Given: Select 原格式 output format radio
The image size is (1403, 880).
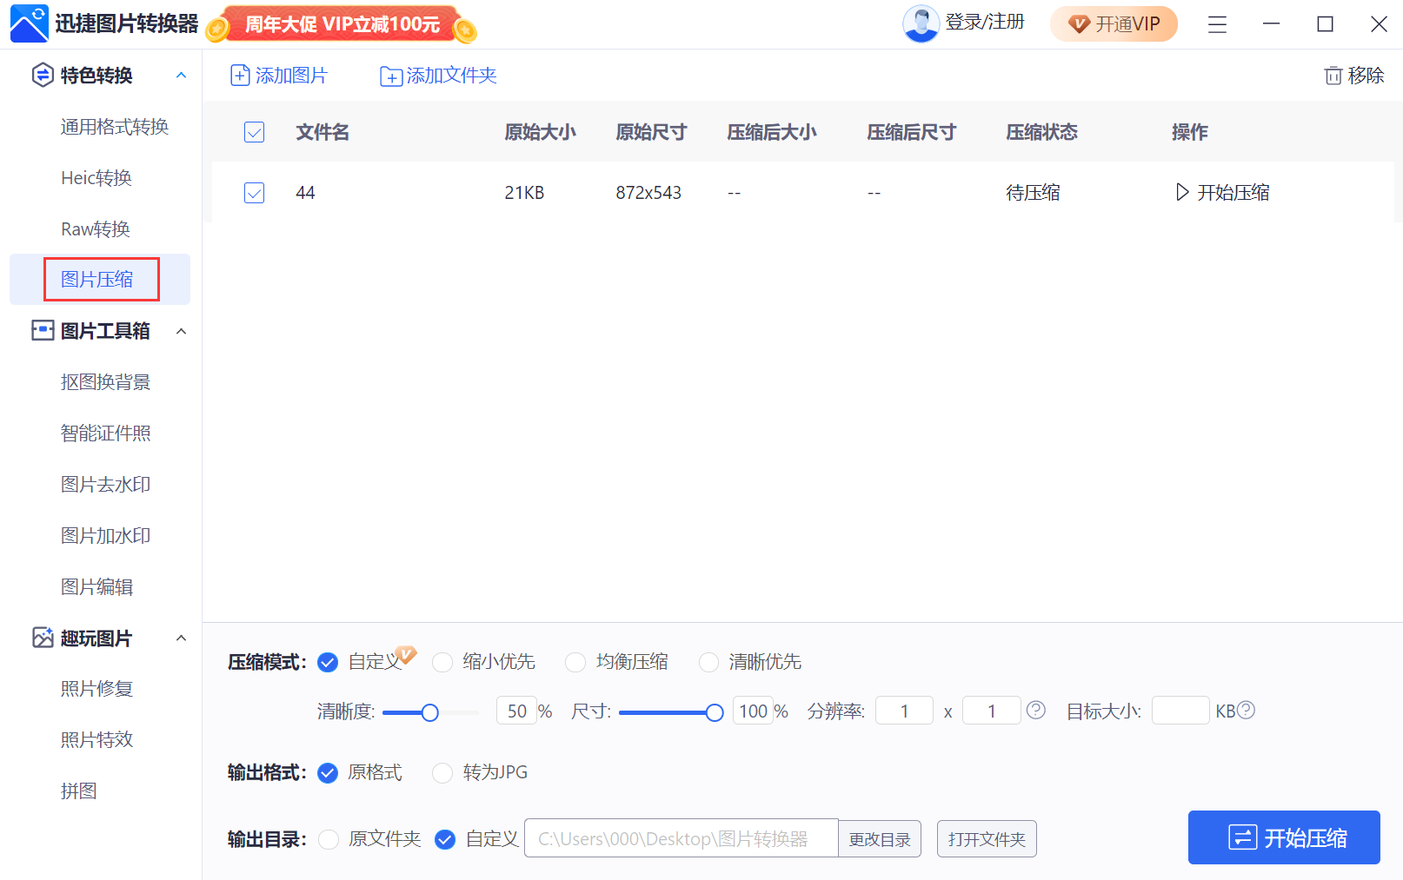Looking at the screenshot, I should click(328, 773).
